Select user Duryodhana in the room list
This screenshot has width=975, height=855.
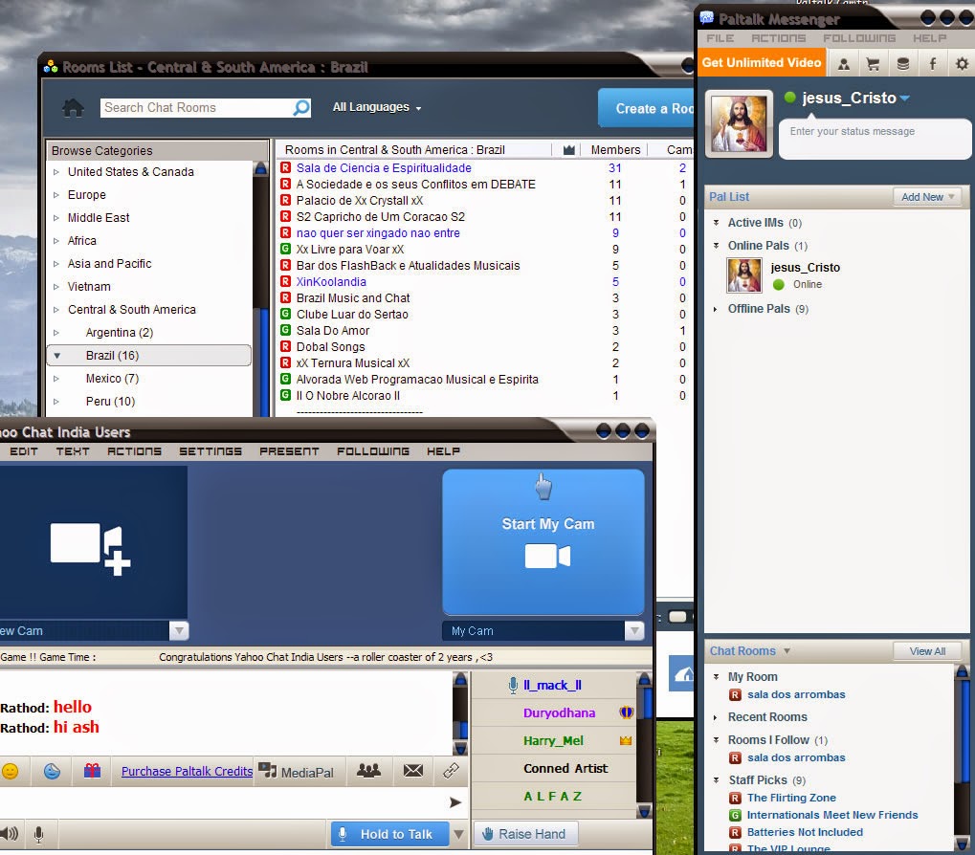tap(559, 713)
